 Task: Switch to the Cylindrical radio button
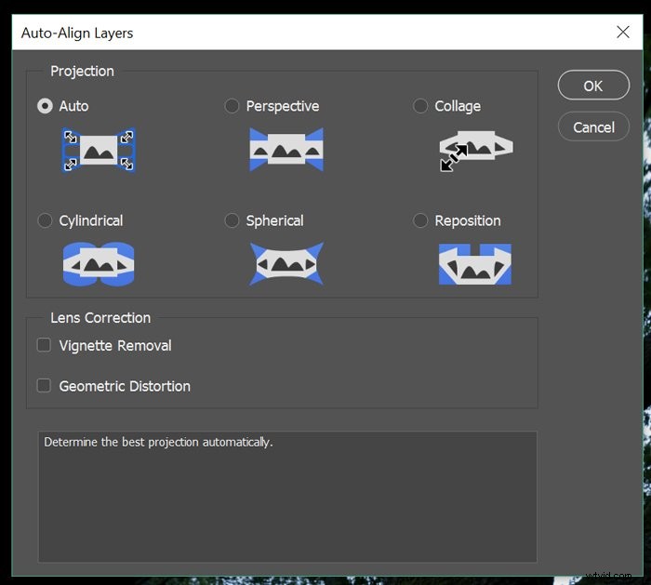(x=45, y=220)
